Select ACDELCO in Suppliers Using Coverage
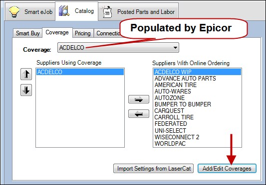Screen dimensions: 266x185 80,72
